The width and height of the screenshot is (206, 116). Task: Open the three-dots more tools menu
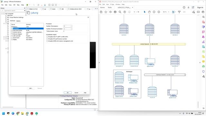coord(184,12)
